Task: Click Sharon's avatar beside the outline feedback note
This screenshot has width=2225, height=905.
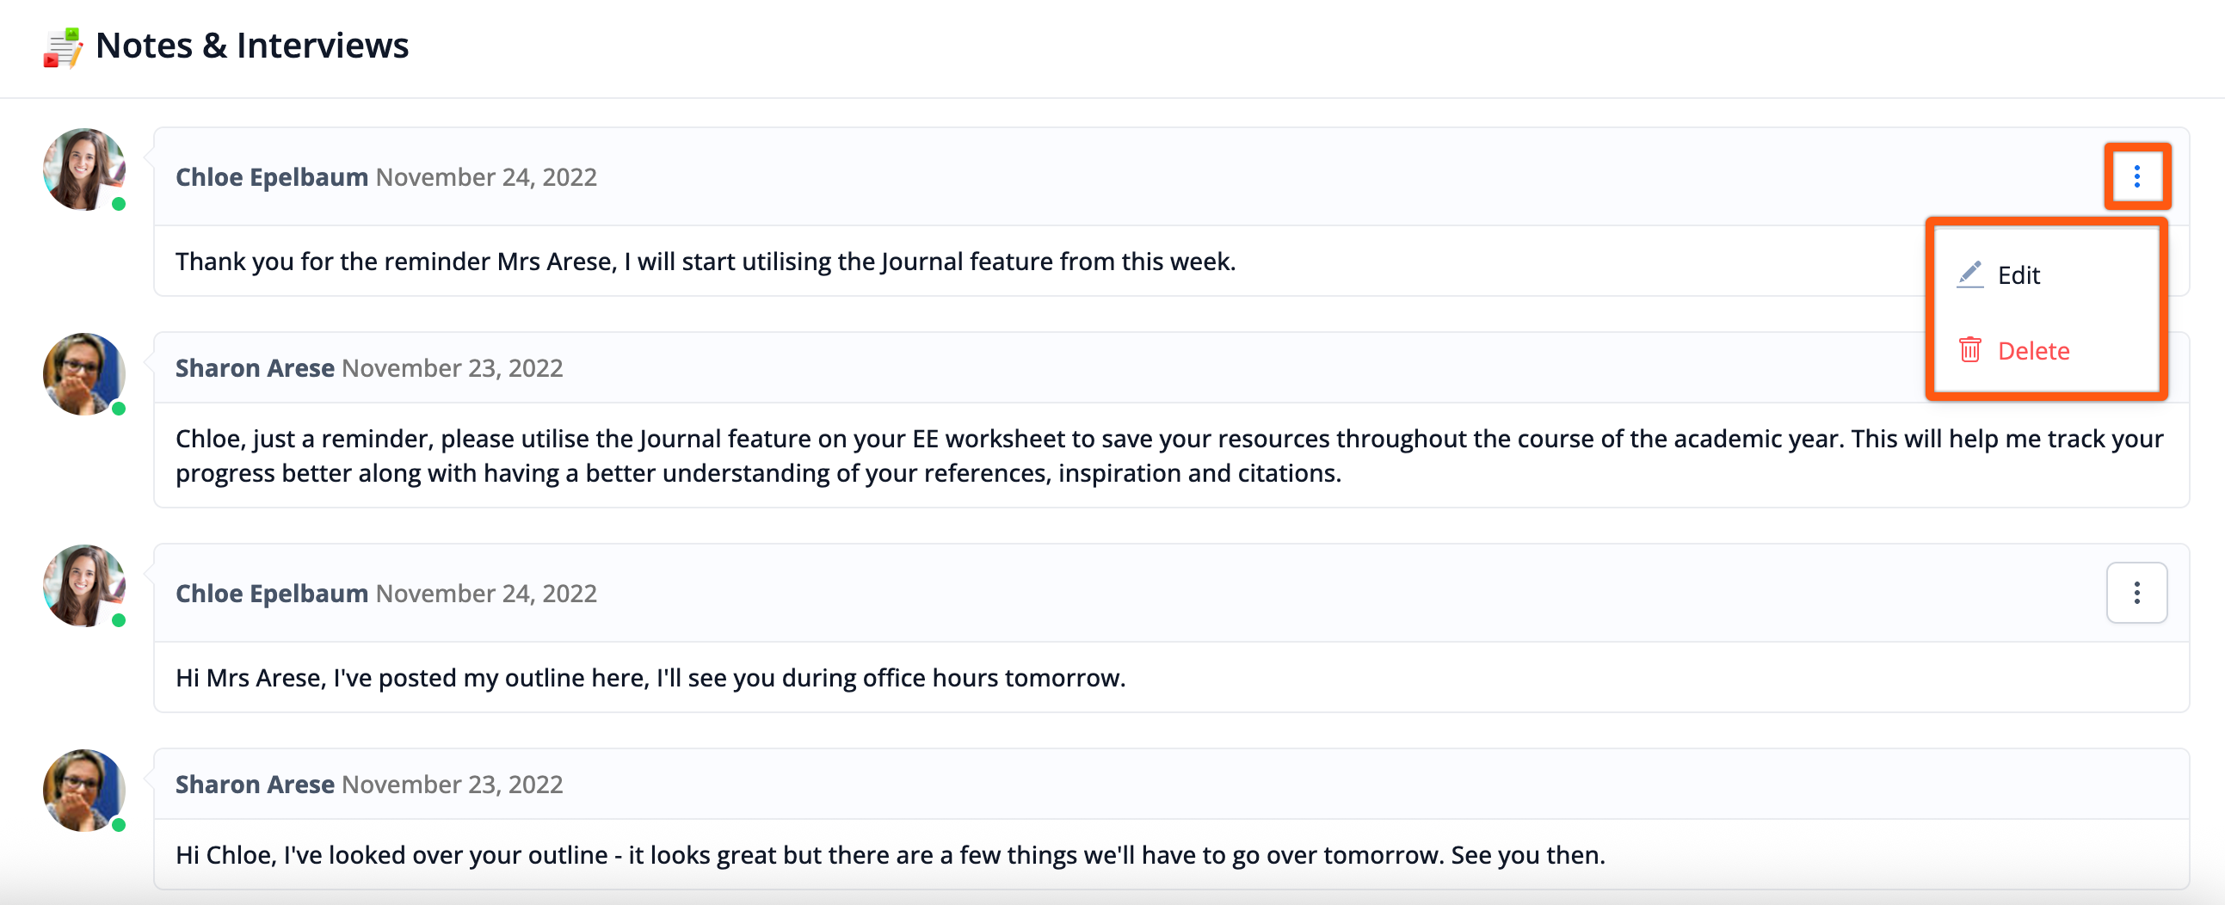Action: coord(83,790)
